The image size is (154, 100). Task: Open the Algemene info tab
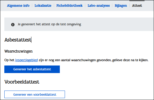tap(18, 6)
